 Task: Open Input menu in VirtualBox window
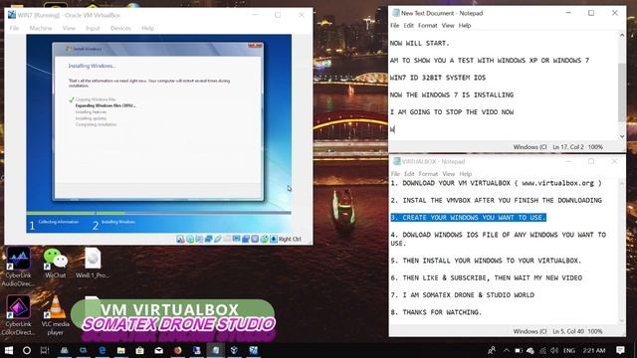click(x=93, y=28)
